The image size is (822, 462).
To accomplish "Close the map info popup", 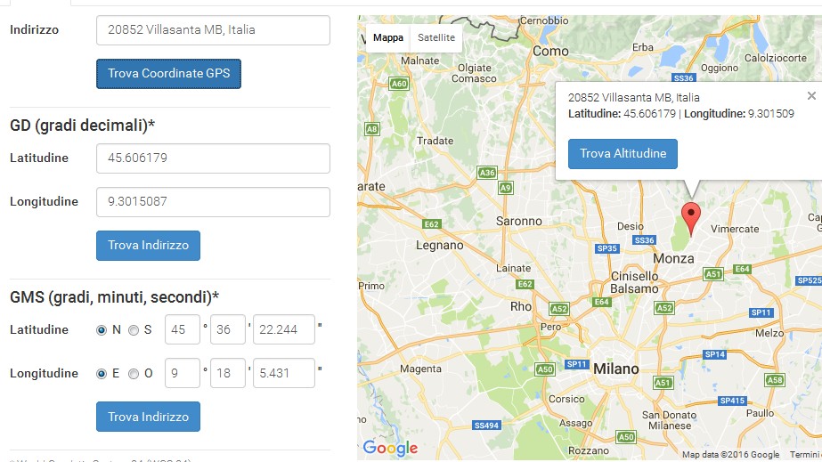I will point(811,96).
